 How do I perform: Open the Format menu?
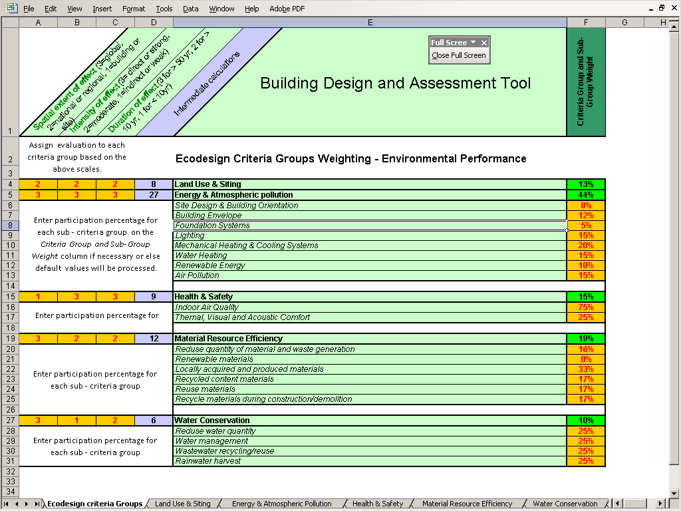(133, 9)
